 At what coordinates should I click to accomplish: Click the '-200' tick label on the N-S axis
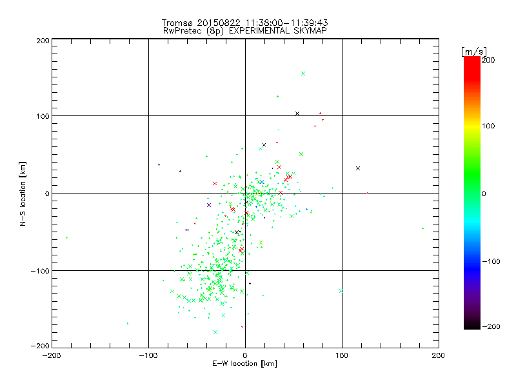[x=40, y=346]
